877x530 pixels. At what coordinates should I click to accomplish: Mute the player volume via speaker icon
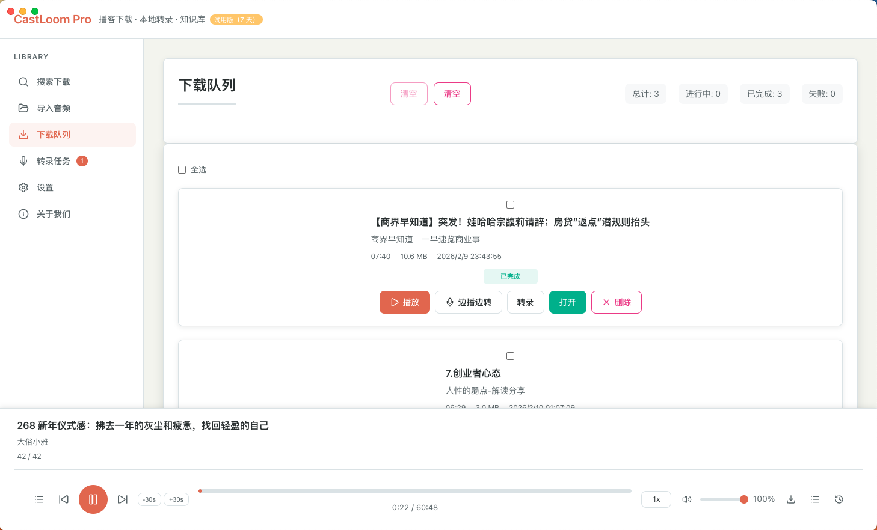click(x=686, y=499)
